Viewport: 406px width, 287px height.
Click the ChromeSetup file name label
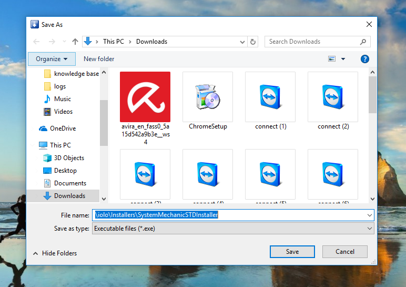point(208,126)
